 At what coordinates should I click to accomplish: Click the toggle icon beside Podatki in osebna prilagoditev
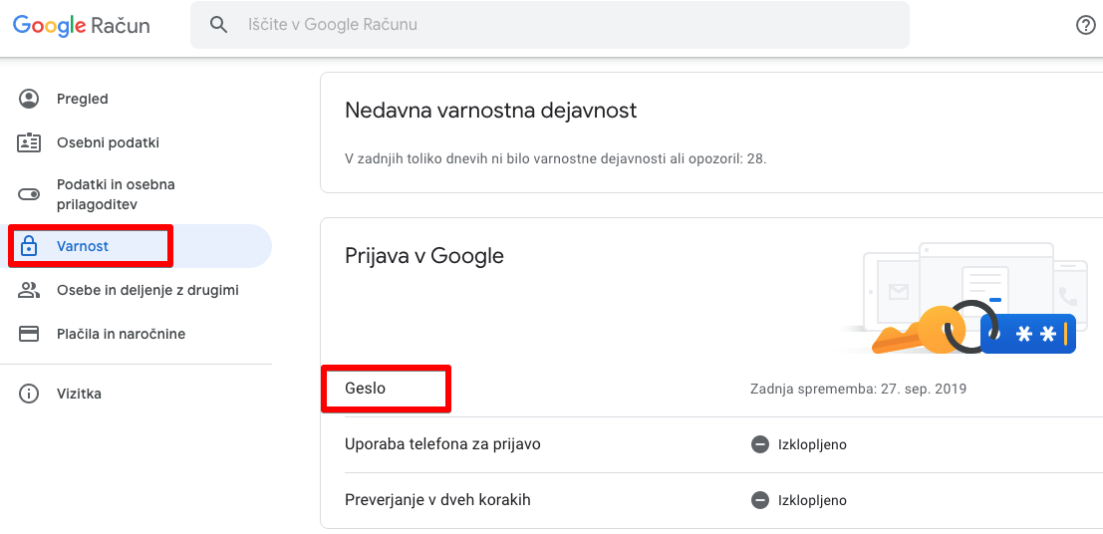[29, 194]
